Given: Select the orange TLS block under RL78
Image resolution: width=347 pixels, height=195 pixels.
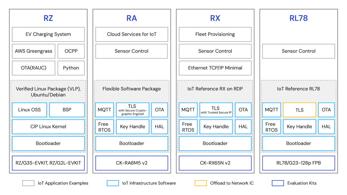Looking at the screenshot, I should point(299,110).
